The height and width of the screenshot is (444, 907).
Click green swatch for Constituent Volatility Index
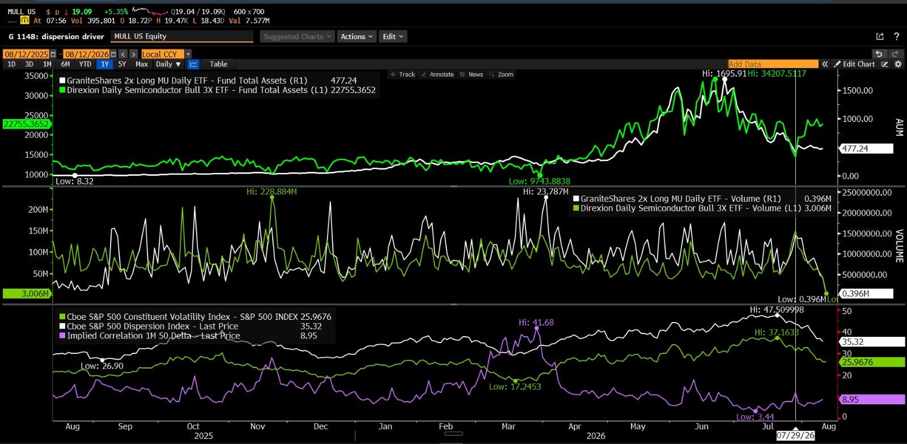pos(62,316)
